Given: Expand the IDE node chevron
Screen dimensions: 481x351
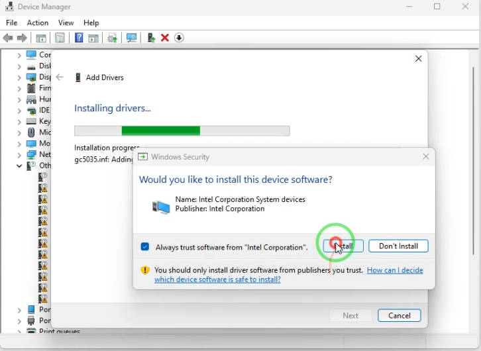Looking at the screenshot, I should [x=19, y=111].
